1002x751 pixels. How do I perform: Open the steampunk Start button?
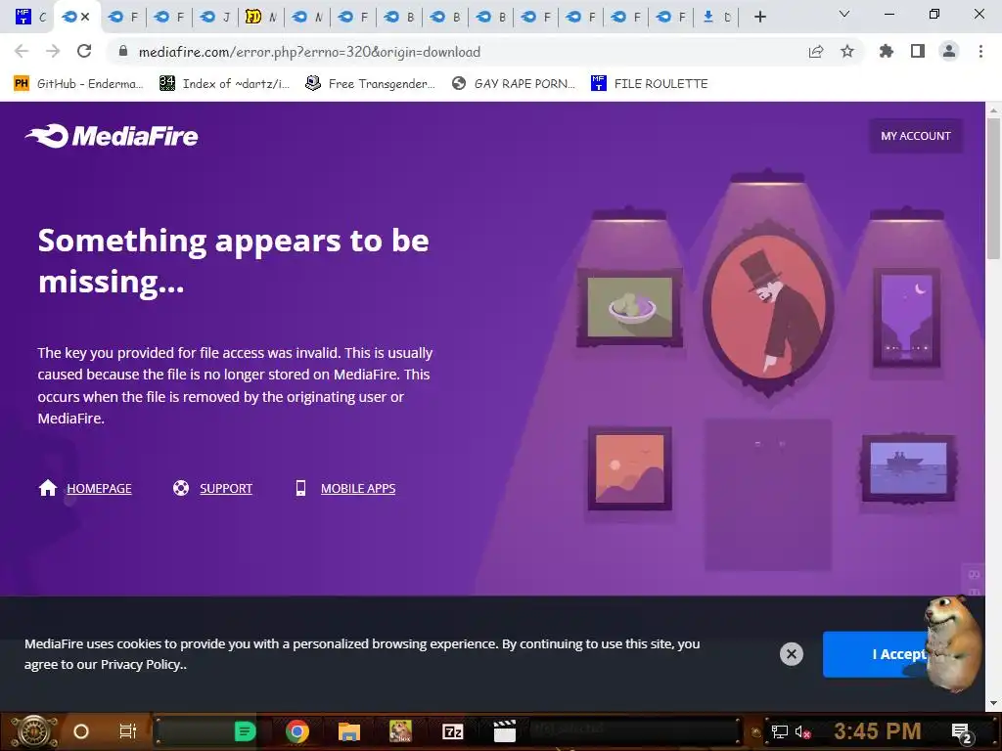tap(33, 731)
